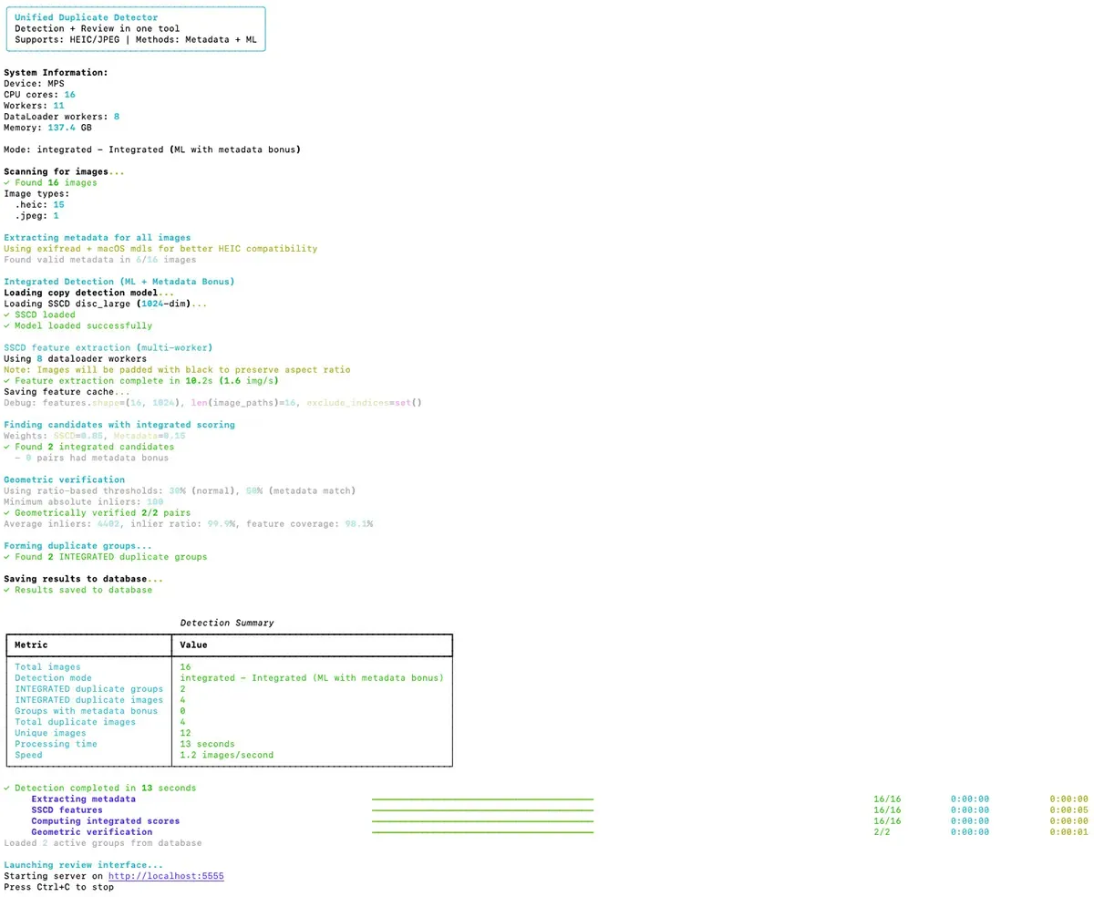Viewport: 1094px width, 897px height.
Task: Click 'Results saved to database' line
Action: point(77,591)
